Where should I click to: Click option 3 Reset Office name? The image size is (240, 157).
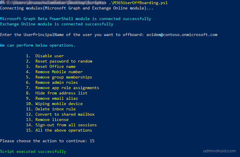(55, 66)
